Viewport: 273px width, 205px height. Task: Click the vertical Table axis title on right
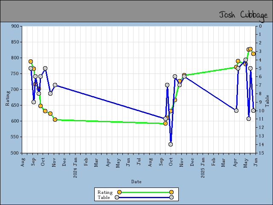coord(267,101)
